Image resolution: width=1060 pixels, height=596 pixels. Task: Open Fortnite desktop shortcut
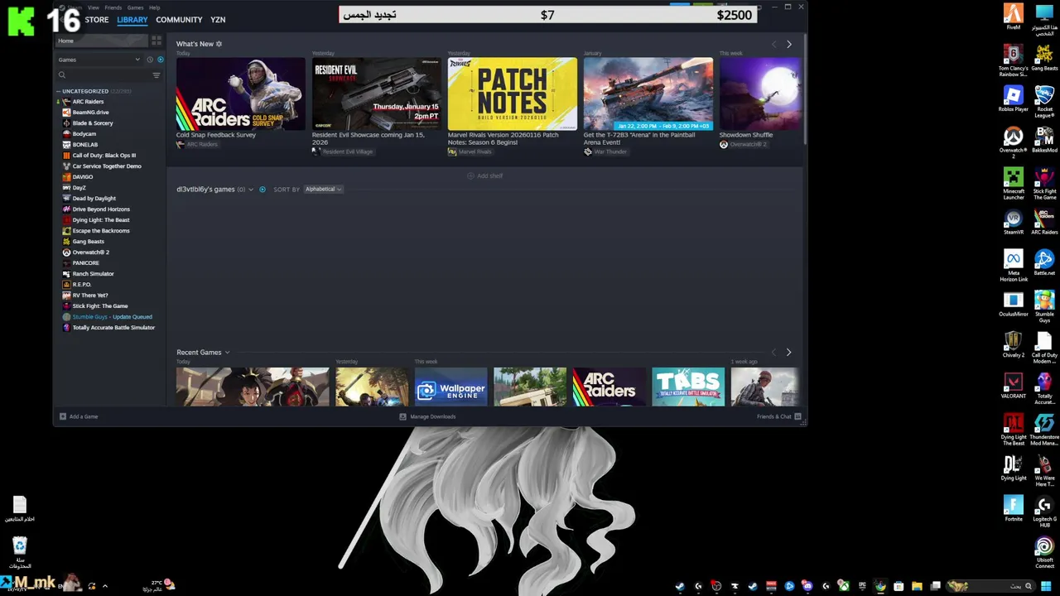coord(1014,508)
